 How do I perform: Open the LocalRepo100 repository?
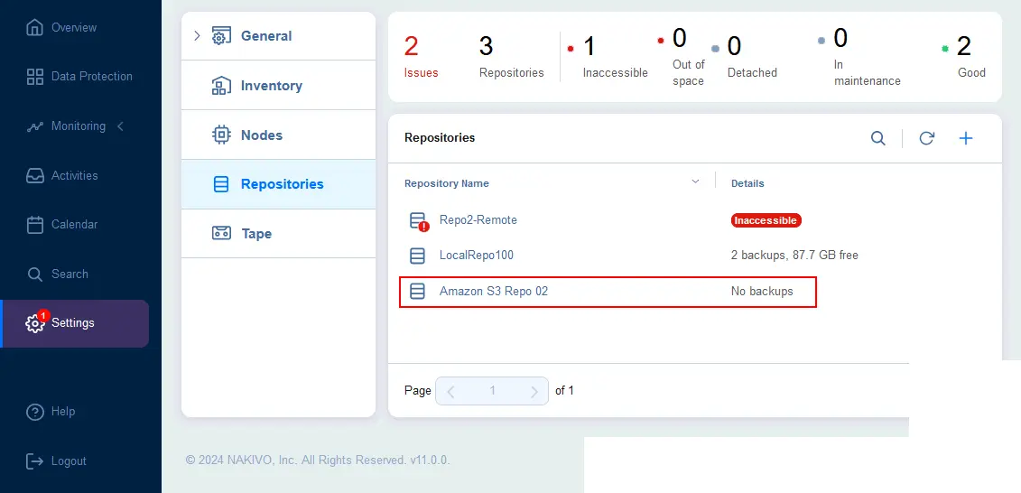tap(477, 256)
